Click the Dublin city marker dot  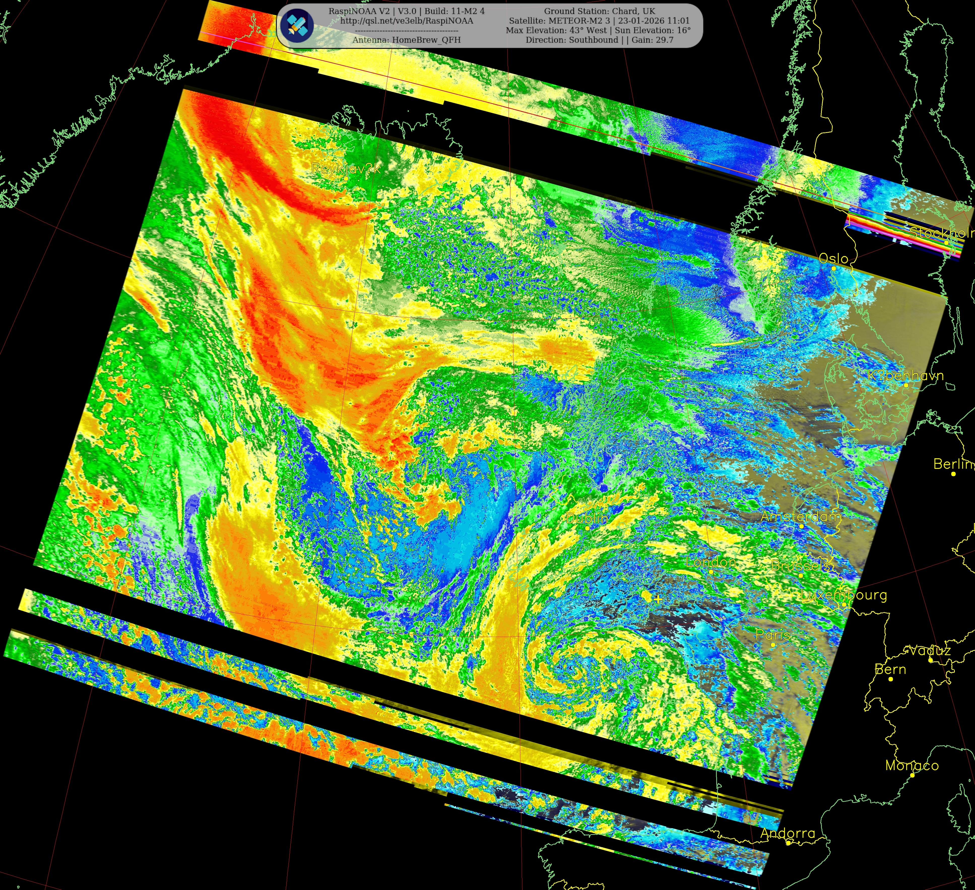coord(587,528)
